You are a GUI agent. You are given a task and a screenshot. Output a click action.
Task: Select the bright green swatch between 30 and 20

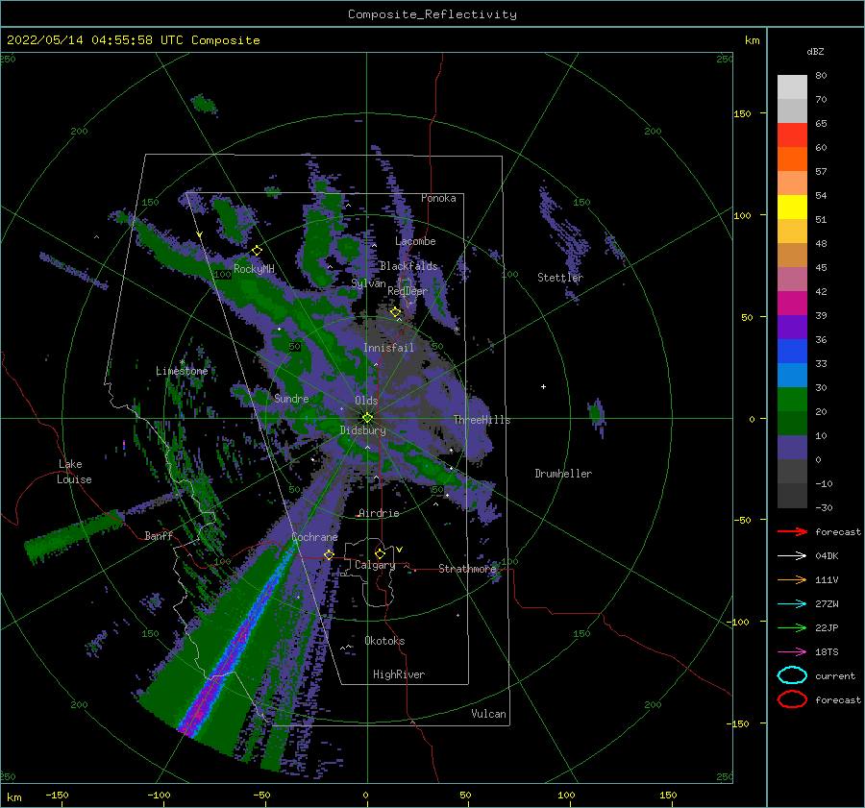click(792, 399)
